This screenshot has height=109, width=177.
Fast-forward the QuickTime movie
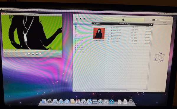point(37,54)
